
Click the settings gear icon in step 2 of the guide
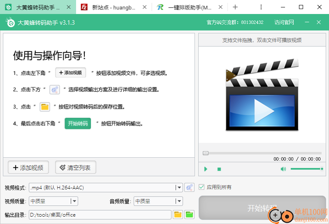coord(55,90)
